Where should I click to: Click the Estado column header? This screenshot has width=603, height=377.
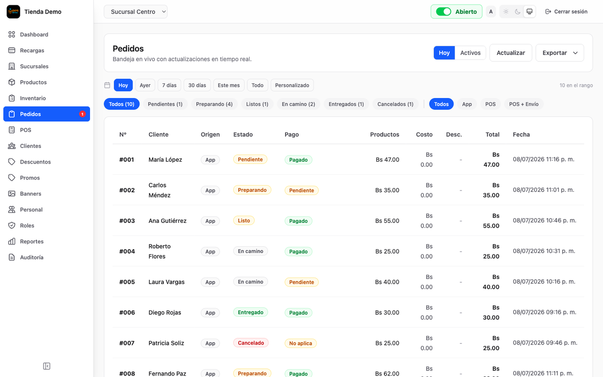click(x=243, y=134)
